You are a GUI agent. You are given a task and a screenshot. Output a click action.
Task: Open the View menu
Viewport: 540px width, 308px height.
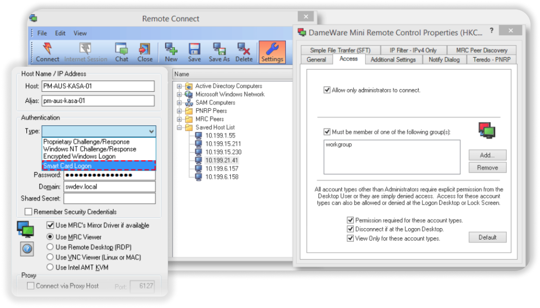80,33
